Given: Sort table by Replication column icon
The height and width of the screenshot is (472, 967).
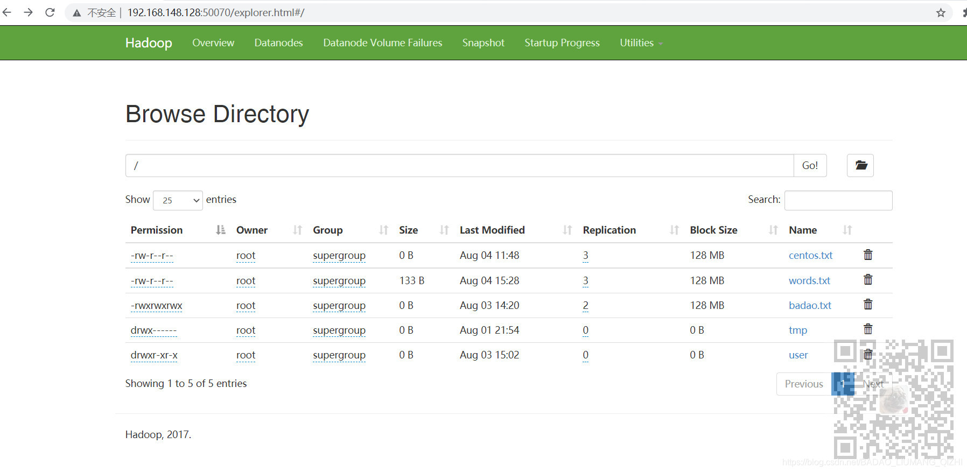Looking at the screenshot, I should 674,230.
